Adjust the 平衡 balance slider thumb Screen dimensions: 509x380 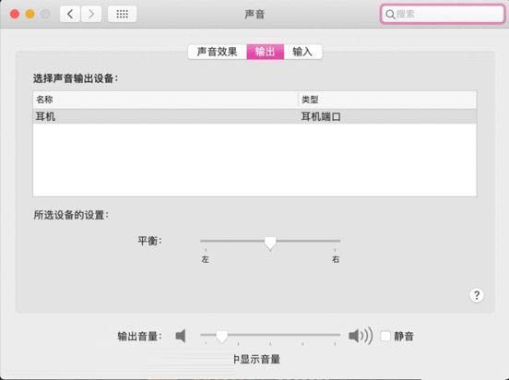(270, 243)
